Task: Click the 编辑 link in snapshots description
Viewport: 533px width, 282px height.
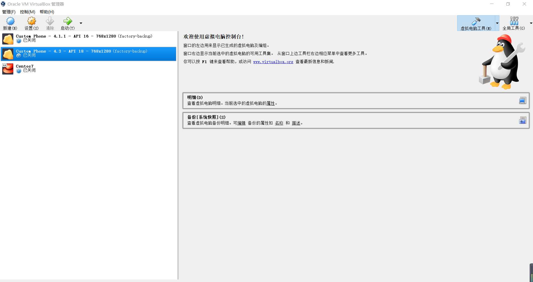Action: pyautogui.click(x=241, y=123)
